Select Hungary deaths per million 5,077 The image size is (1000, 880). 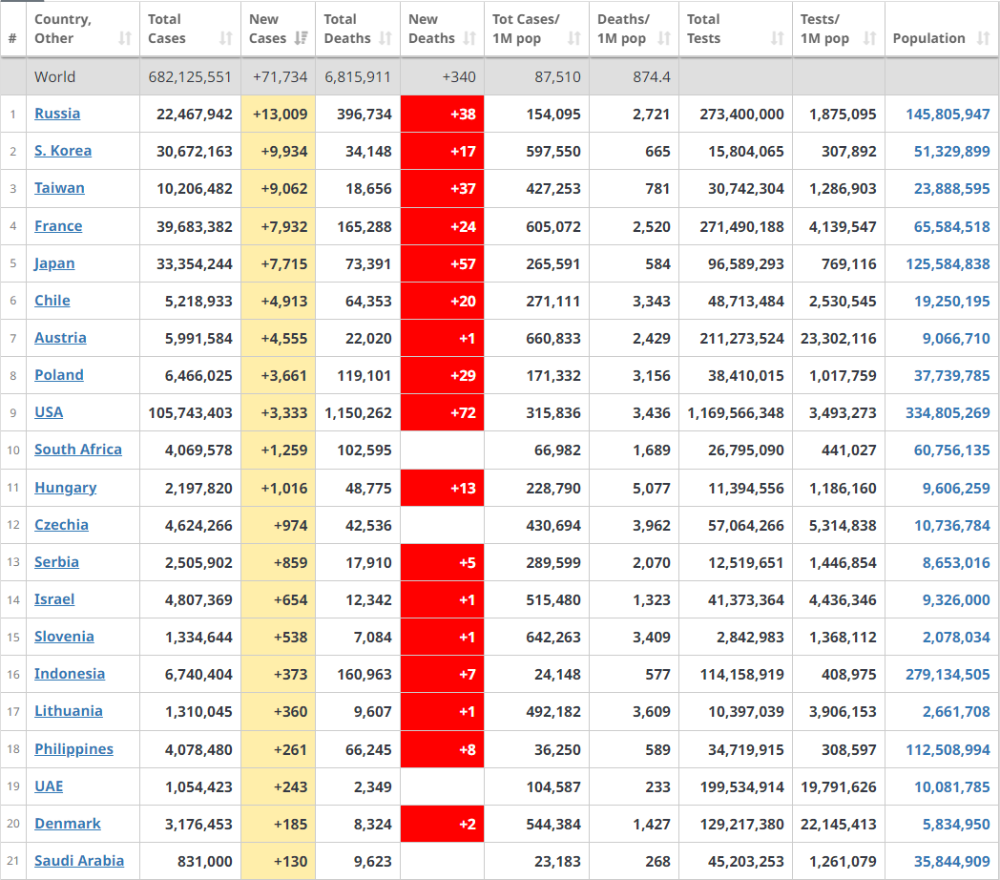click(x=651, y=488)
